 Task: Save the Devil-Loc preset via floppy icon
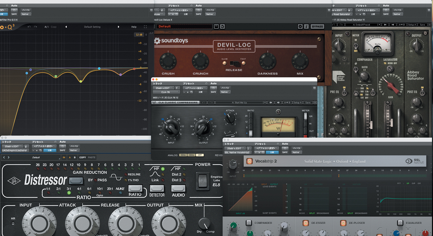tap(216, 27)
